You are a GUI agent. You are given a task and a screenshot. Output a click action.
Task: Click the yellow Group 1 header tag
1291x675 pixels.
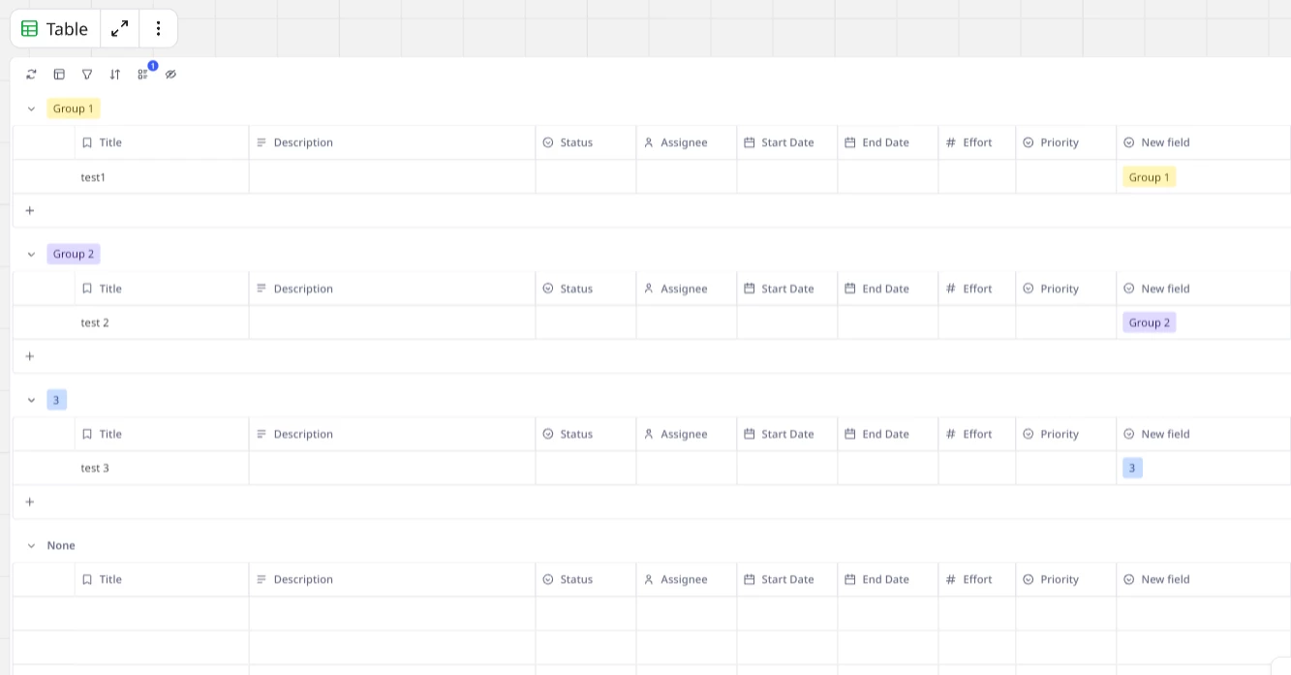(74, 108)
